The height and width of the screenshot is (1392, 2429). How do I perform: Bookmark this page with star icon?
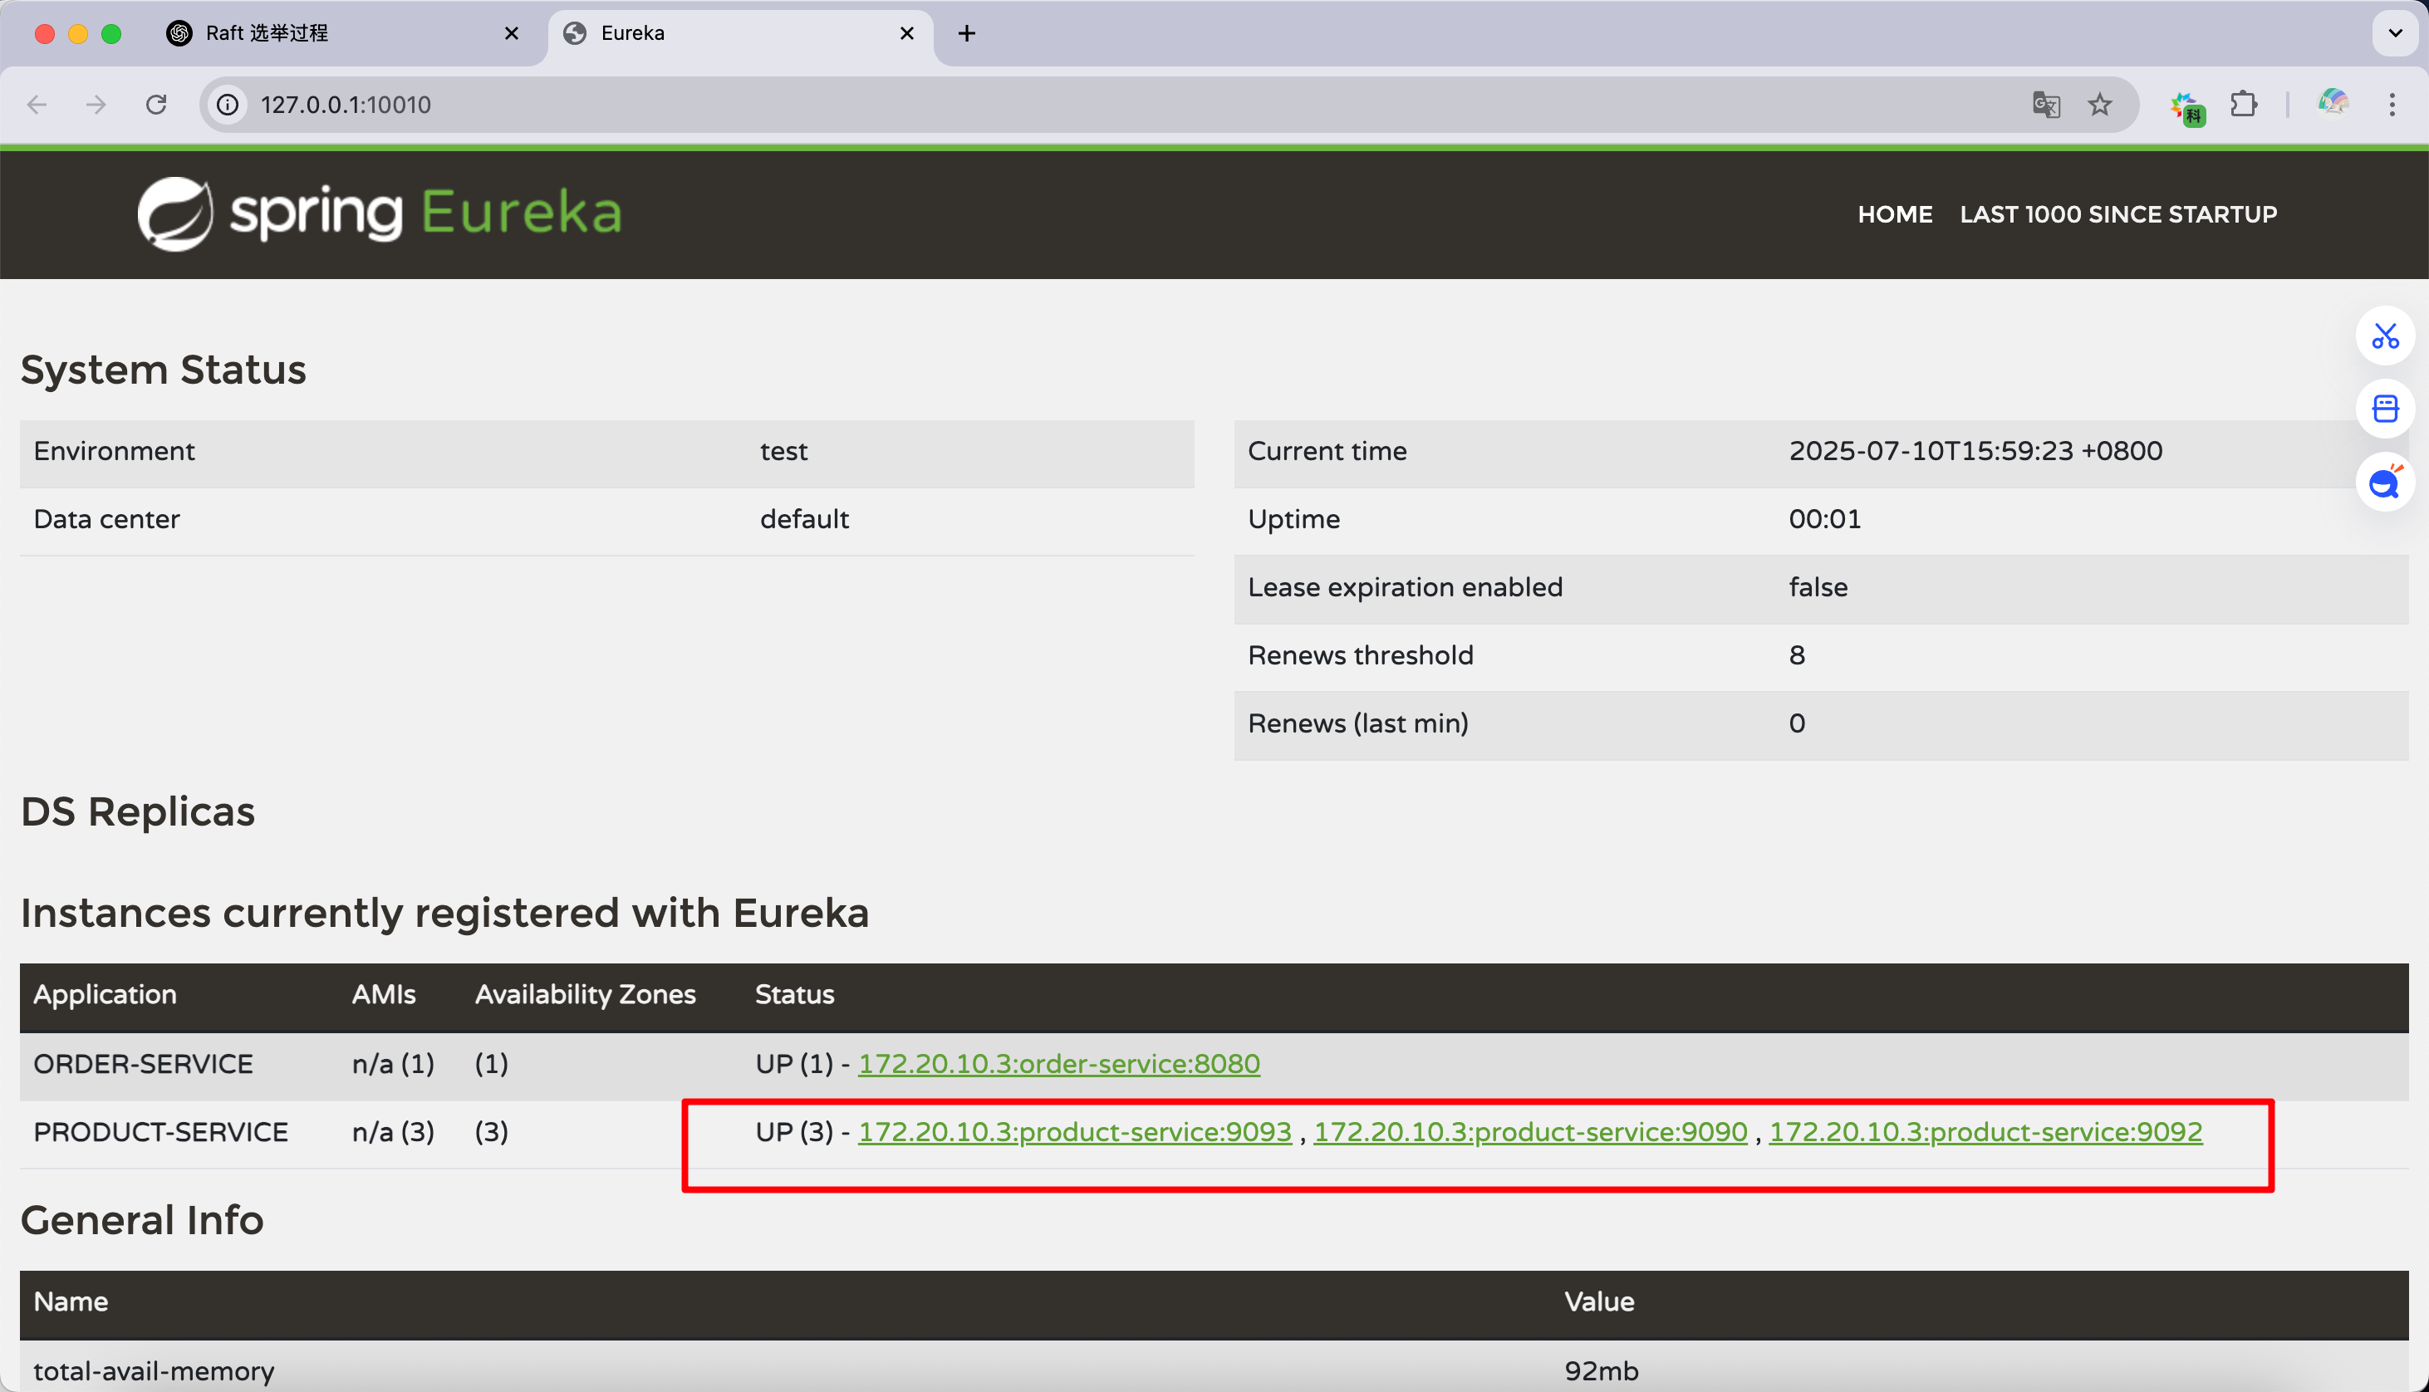pyautogui.click(x=2099, y=104)
